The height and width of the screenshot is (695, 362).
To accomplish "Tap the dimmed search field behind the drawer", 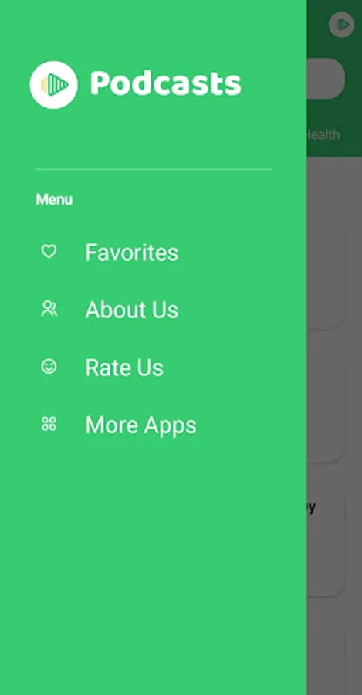I will [x=326, y=79].
